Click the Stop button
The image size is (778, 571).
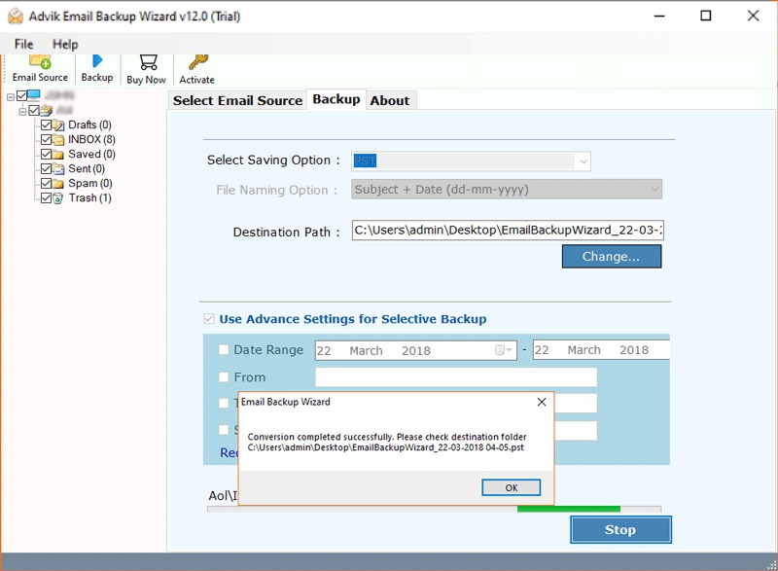pos(620,530)
